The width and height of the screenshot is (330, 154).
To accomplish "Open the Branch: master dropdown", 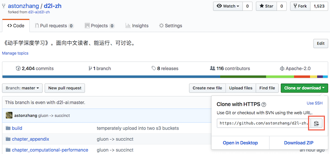I will tap(22, 88).
